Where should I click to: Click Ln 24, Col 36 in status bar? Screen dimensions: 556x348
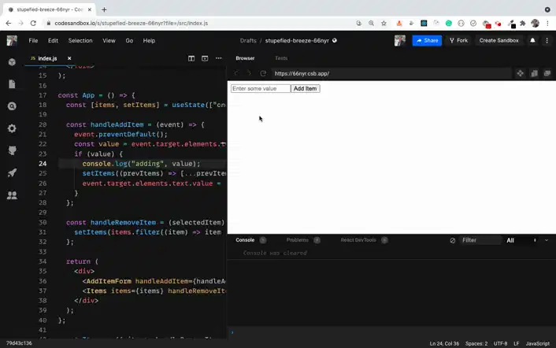click(x=444, y=343)
